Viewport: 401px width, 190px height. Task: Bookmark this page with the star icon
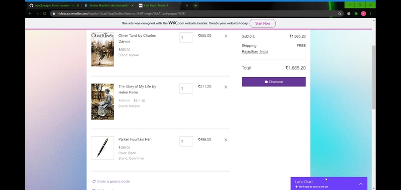point(339,13)
